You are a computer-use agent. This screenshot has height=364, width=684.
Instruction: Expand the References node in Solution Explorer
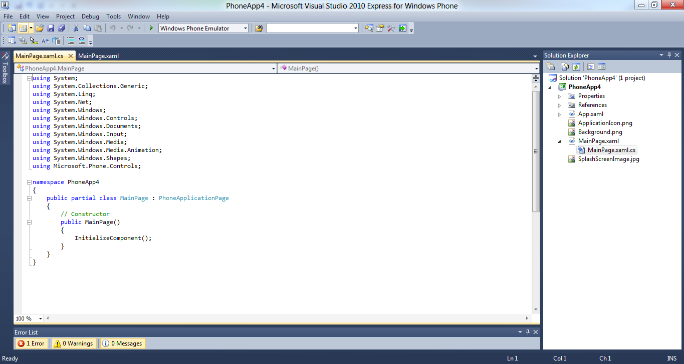tap(560, 105)
